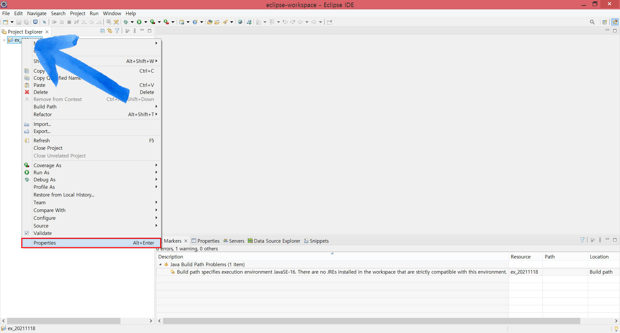Minimize the Project Explorer panel
The height and width of the screenshot is (333, 620).
tap(142, 30)
